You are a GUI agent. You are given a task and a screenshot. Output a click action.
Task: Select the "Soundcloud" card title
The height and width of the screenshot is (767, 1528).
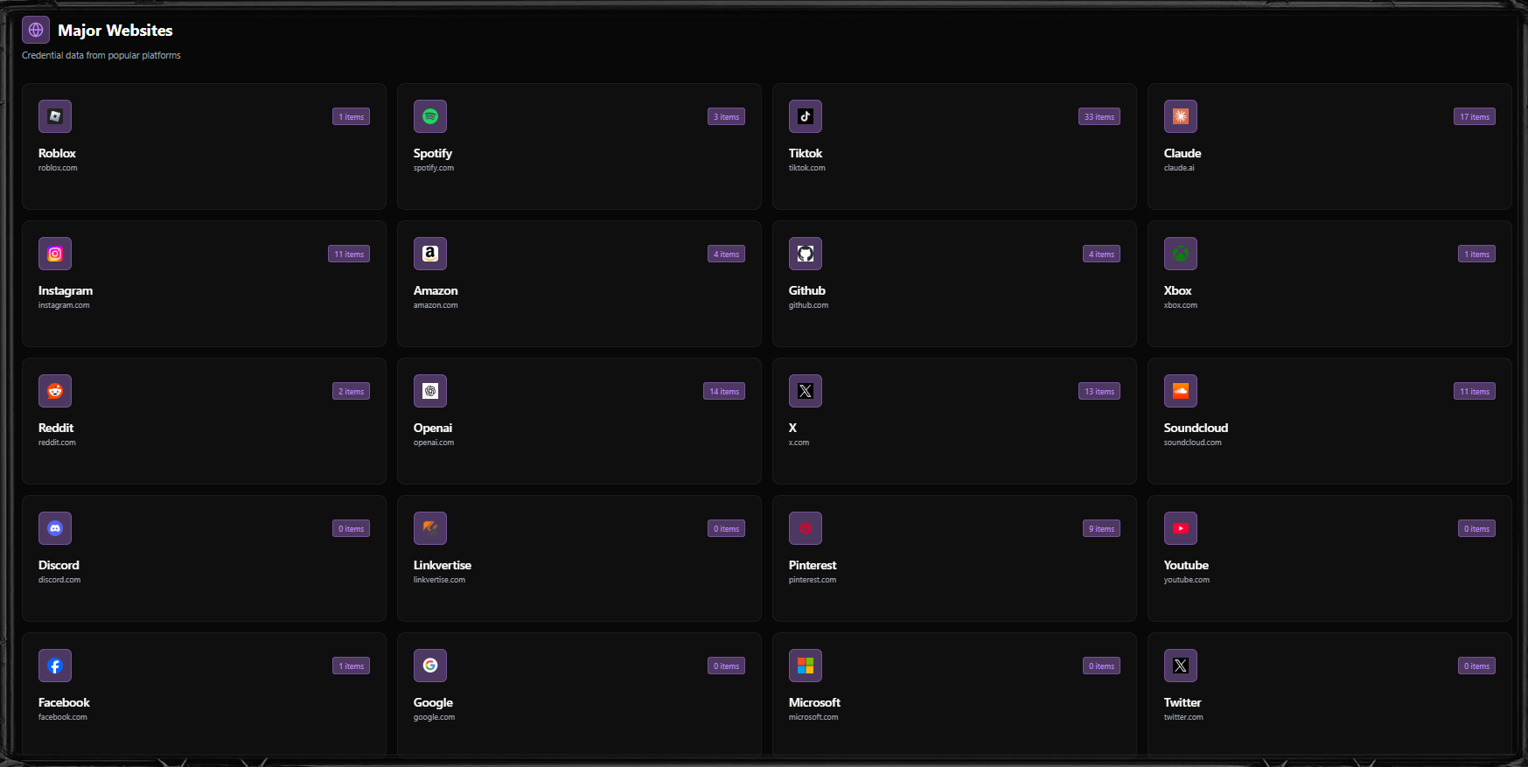(x=1196, y=428)
